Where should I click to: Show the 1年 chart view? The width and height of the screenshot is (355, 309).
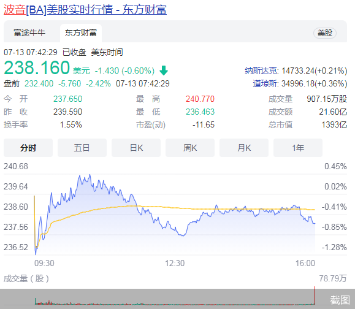[x=298, y=148]
